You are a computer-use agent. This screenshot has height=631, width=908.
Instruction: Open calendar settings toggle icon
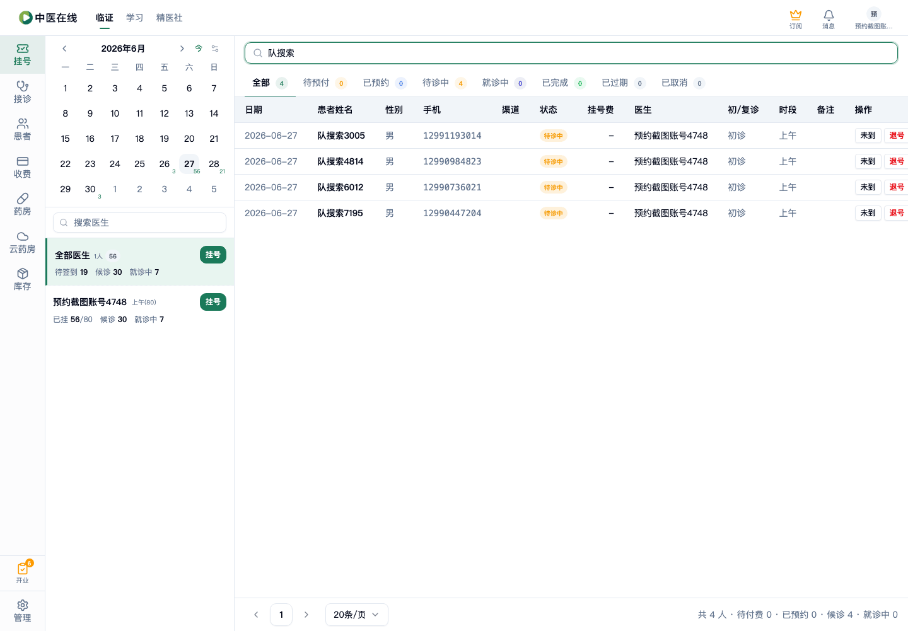pyautogui.click(x=215, y=49)
